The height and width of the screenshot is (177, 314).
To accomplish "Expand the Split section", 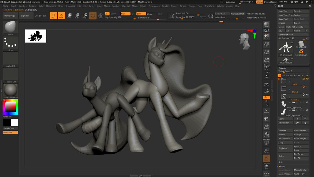I will point(281,162).
